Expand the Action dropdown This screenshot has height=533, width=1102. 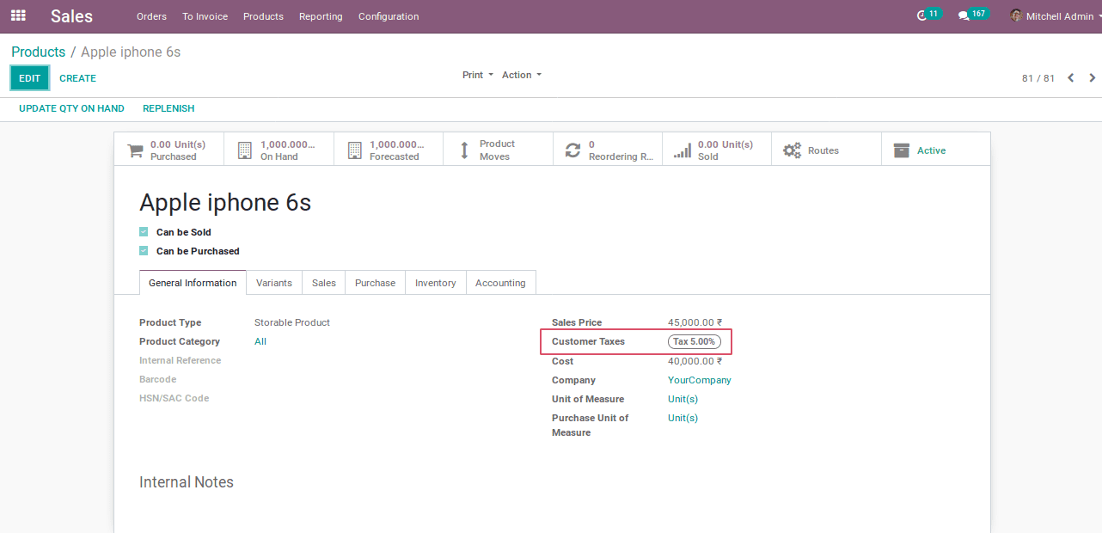point(522,75)
